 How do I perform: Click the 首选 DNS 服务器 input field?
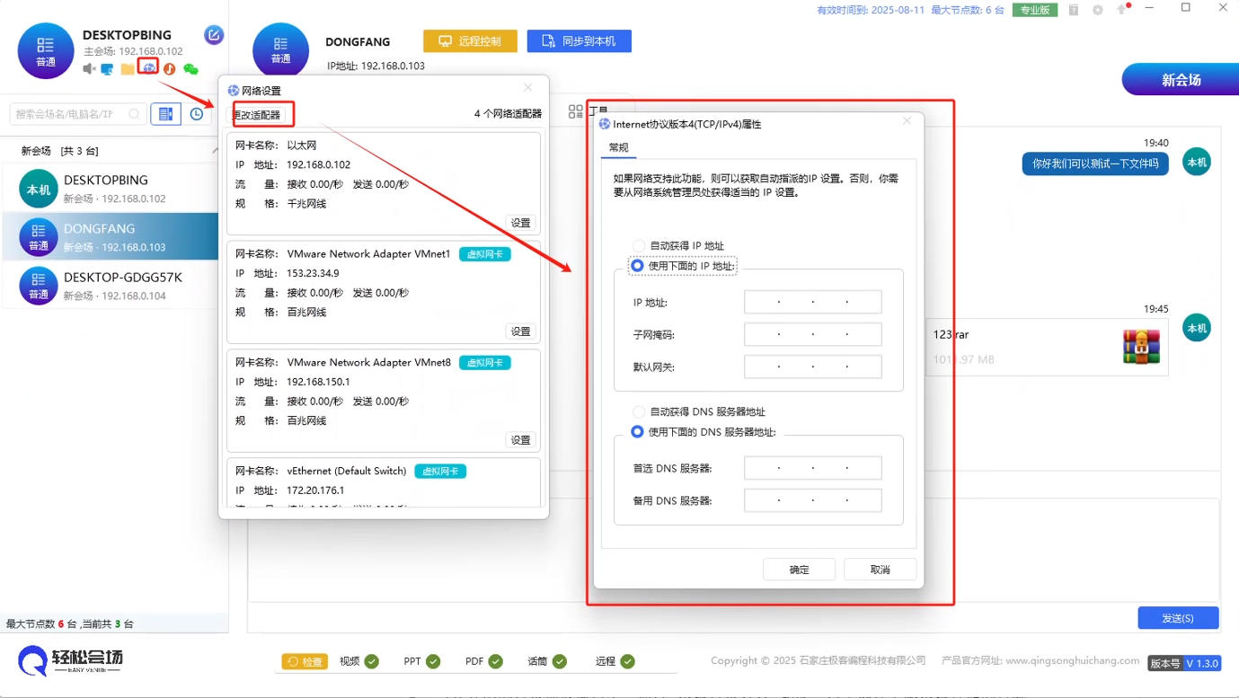tap(812, 468)
